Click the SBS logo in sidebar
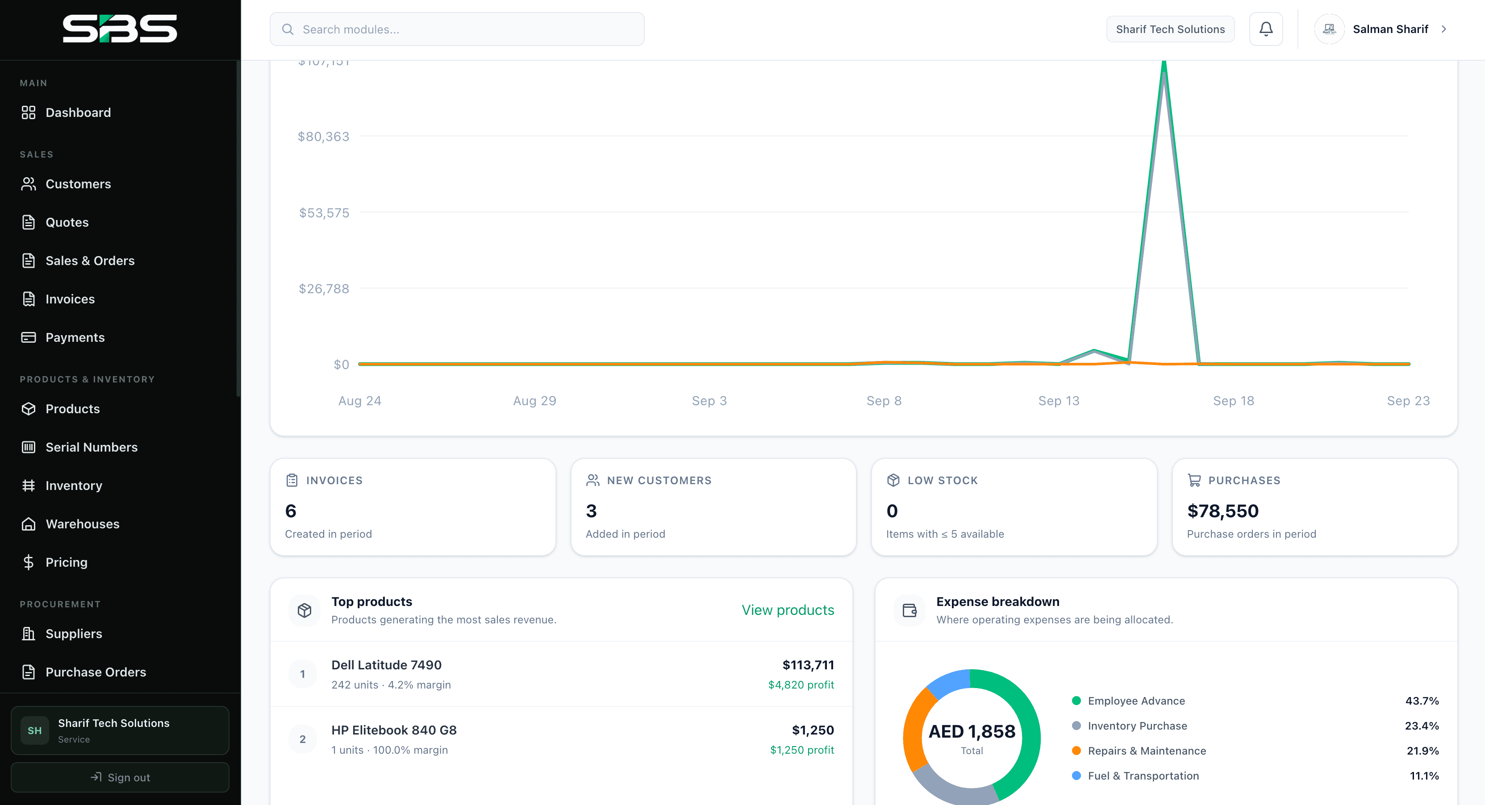This screenshot has height=805, width=1485. (120, 29)
